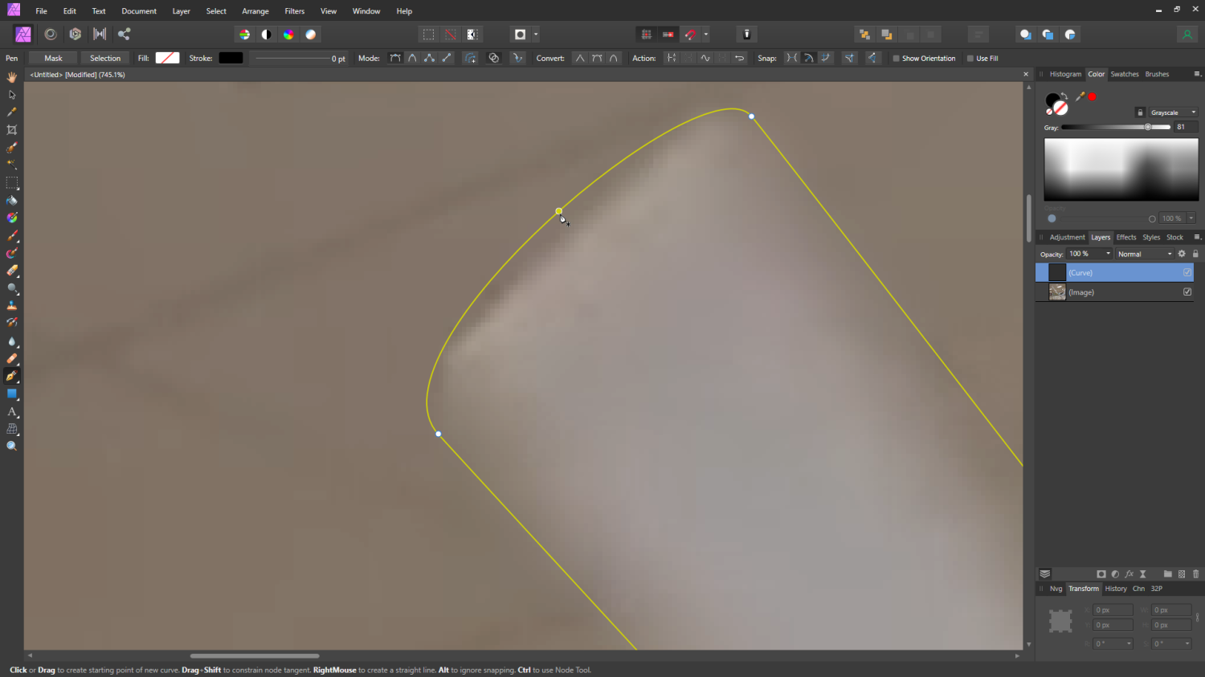The image size is (1205, 677).
Task: Activate the Crop tool
Action: [11, 129]
